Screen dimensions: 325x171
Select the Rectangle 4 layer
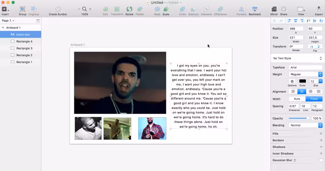point(21,41)
